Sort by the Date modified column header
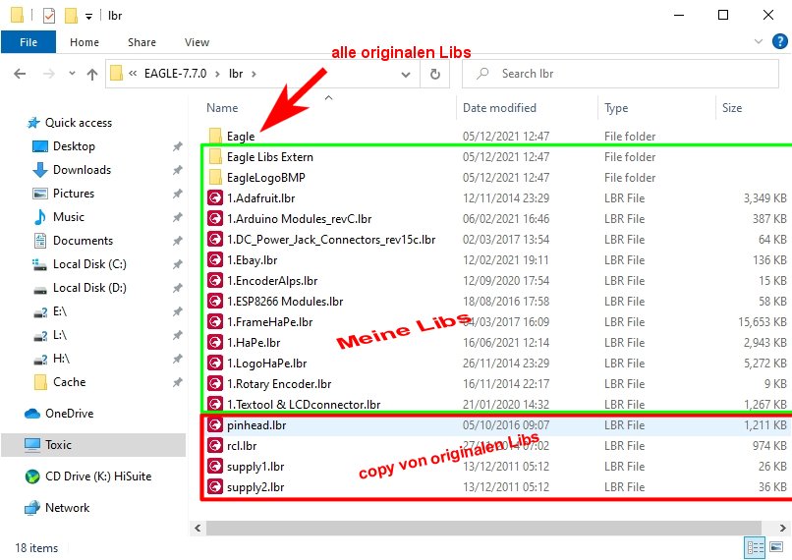Image resolution: width=792 pixels, height=560 pixels. point(499,108)
